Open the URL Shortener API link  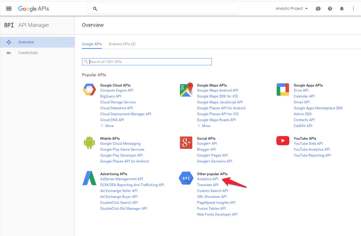212,197
